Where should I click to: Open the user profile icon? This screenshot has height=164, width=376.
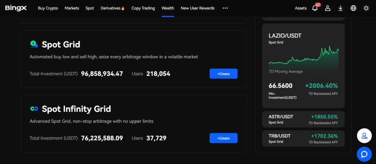[x=328, y=8]
